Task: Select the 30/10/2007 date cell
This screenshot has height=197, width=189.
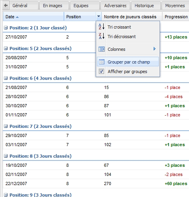Action: click(x=16, y=106)
